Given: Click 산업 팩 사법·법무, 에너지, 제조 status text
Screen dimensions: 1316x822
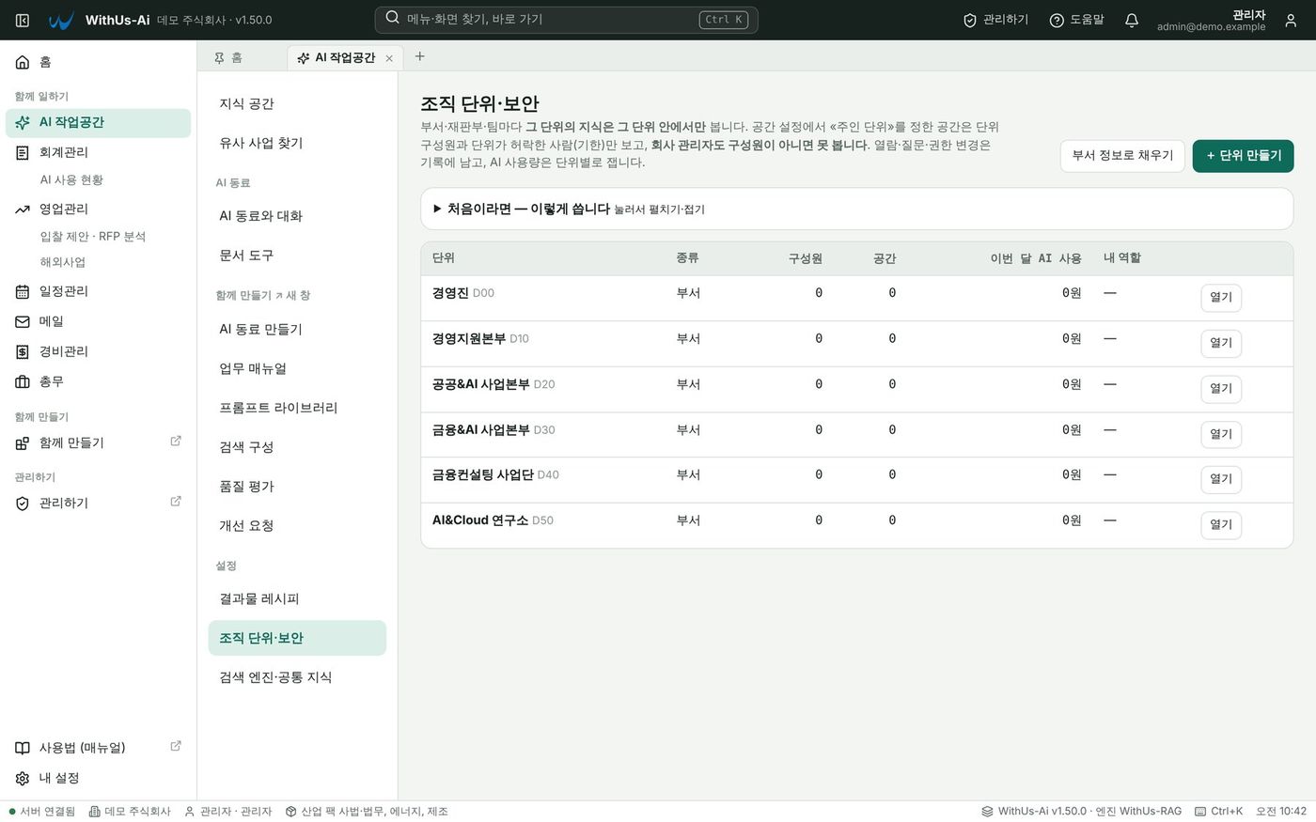Looking at the screenshot, I should point(367,812).
